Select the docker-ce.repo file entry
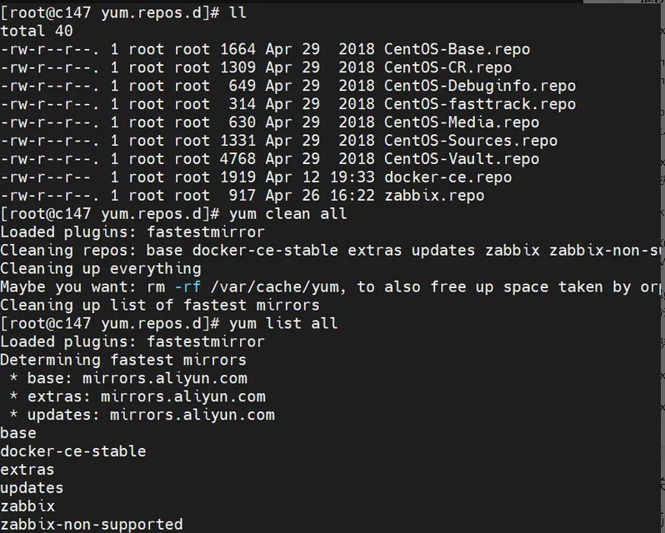 (447, 177)
